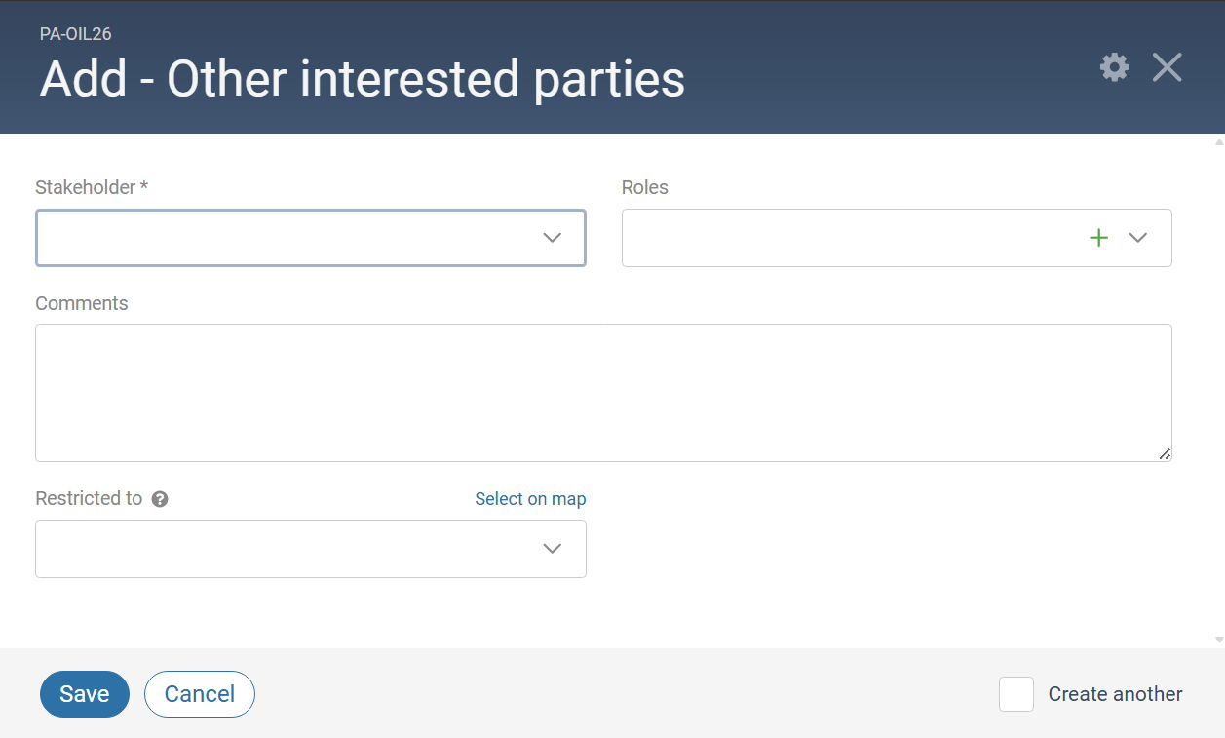Focus the Roles selection field

[x=897, y=238]
